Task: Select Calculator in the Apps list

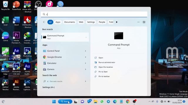Action: point(65,63)
